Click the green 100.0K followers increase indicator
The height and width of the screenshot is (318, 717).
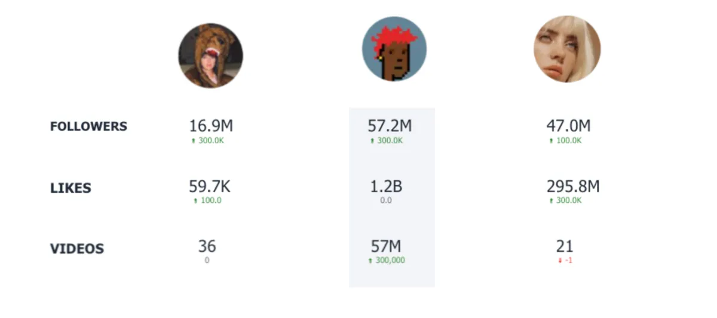pyautogui.click(x=565, y=141)
